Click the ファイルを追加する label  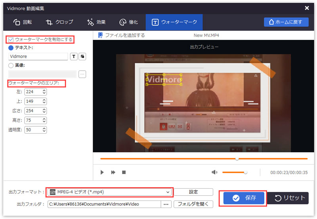(x=125, y=36)
